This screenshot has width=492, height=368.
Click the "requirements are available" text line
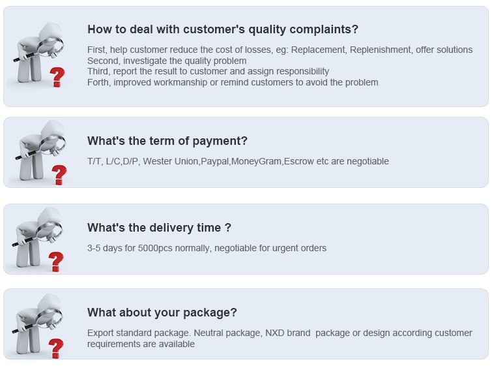pyautogui.click(x=141, y=344)
